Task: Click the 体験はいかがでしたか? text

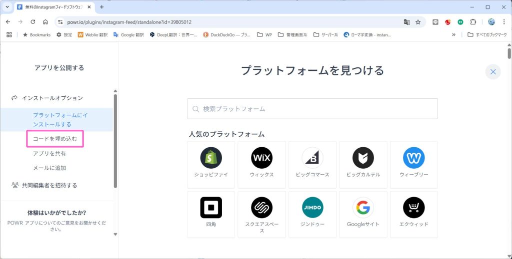Action: (57, 213)
